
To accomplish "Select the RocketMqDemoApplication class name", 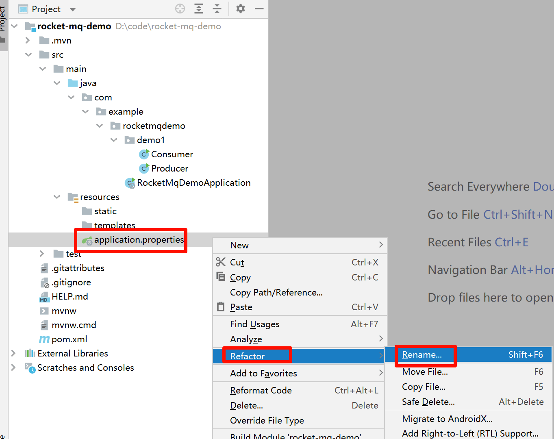I will click(x=194, y=183).
